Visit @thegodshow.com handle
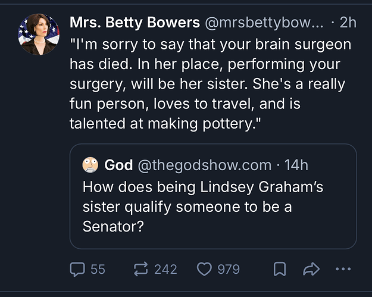This screenshot has height=297, width=372. [205, 165]
